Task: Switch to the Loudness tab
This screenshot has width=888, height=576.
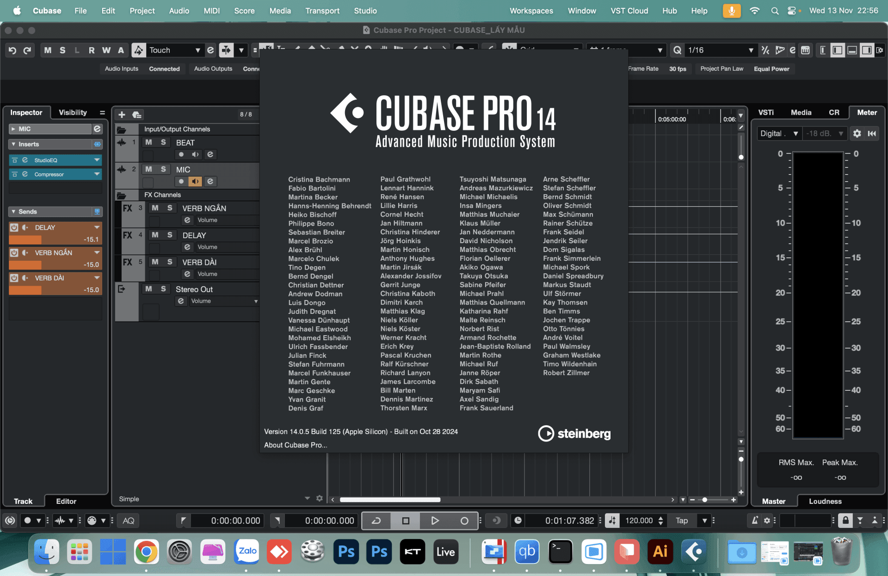Action: click(x=825, y=501)
